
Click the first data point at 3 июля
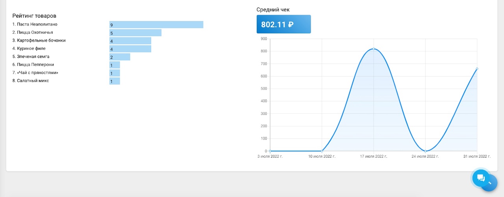[270, 151]
